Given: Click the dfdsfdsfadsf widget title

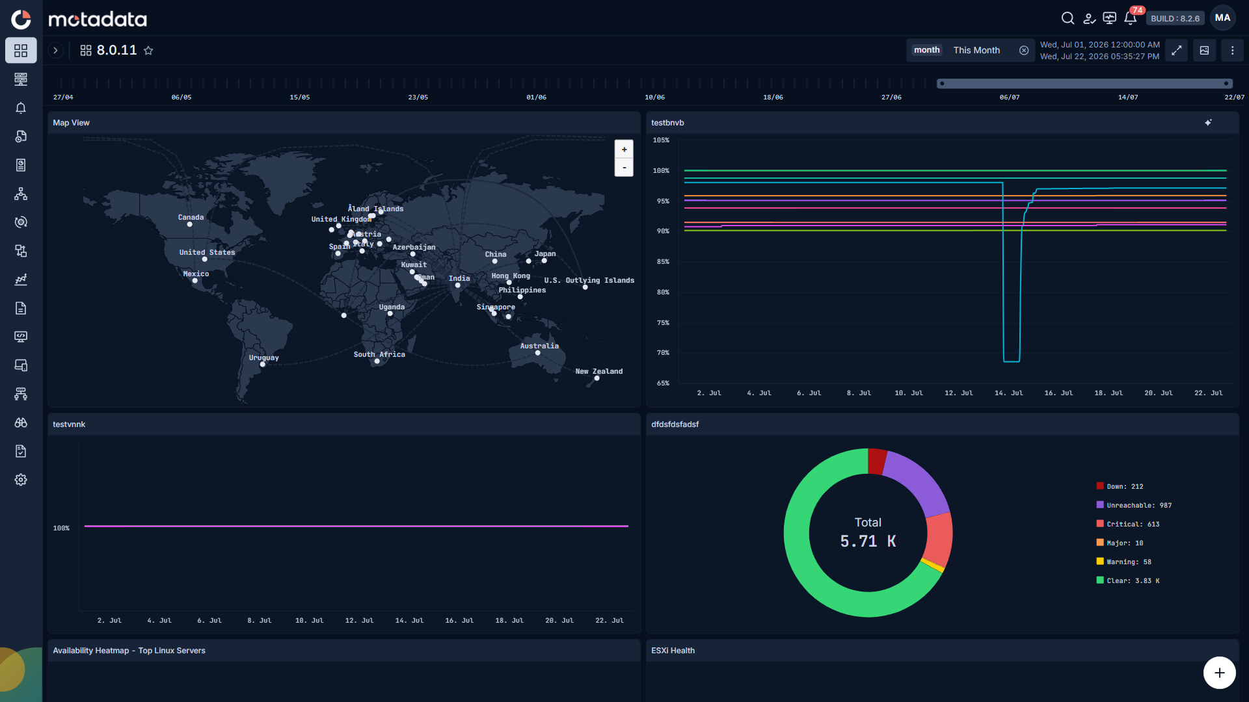Looking at the screenshot, I should (675, 424).
